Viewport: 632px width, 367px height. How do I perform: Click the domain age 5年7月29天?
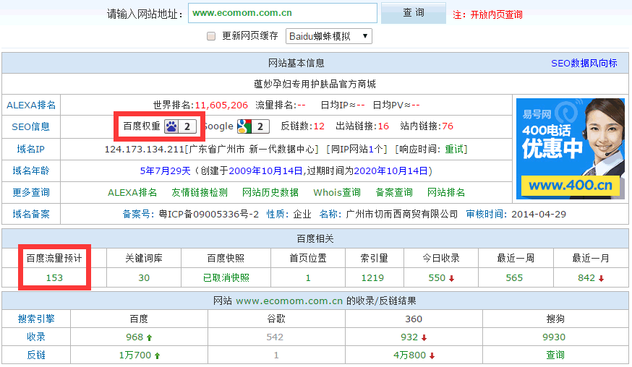(166, 171)
